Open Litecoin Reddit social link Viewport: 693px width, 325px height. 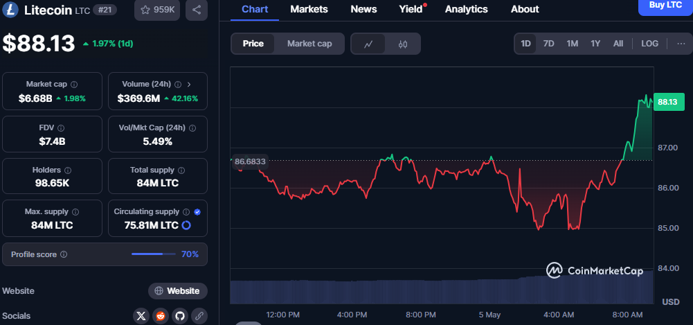pyautogui.click(x=161, y=316)
